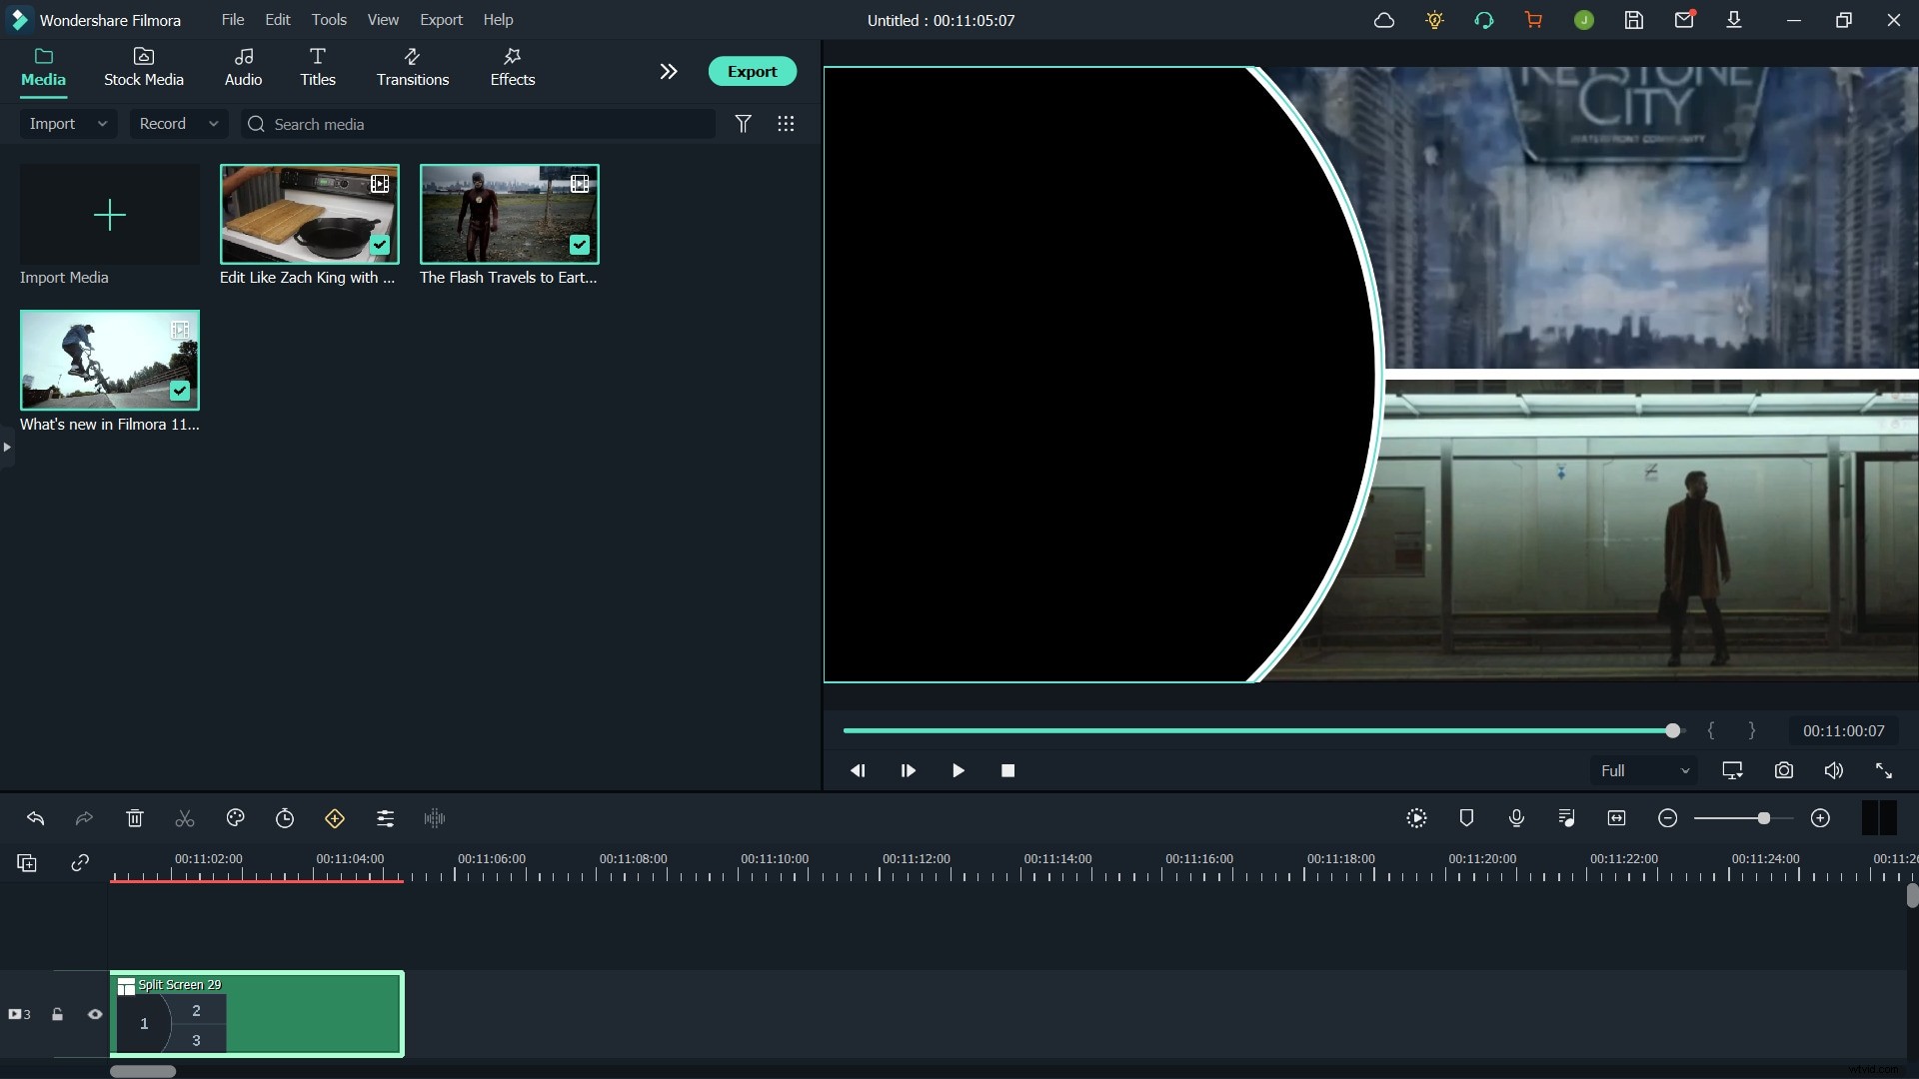Open the audio denoise tool
Screen dimensions: 1919x1079
point(434,818)
